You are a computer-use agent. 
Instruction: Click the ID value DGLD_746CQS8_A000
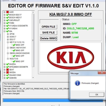pos(81,28)
